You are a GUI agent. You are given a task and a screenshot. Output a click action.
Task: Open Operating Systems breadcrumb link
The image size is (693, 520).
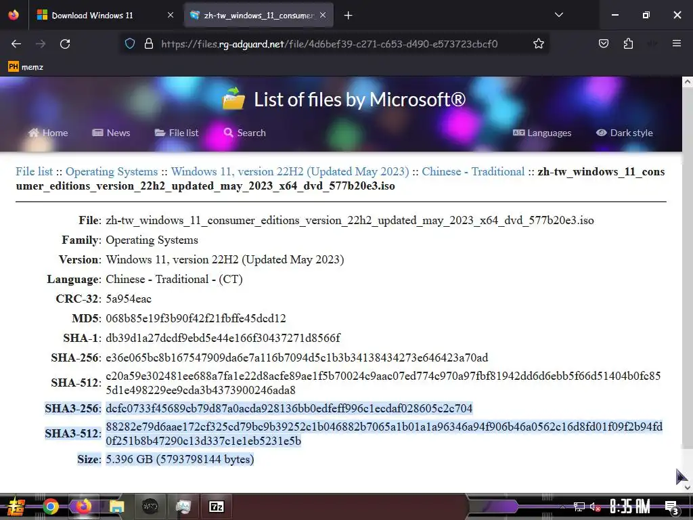pyautogui.click(x=112, y=171)
